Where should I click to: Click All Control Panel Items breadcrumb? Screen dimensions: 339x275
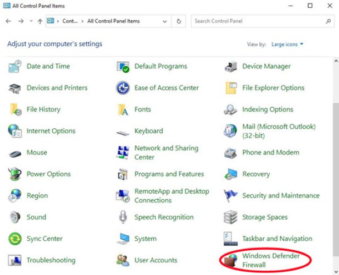[x=114, y=21]
